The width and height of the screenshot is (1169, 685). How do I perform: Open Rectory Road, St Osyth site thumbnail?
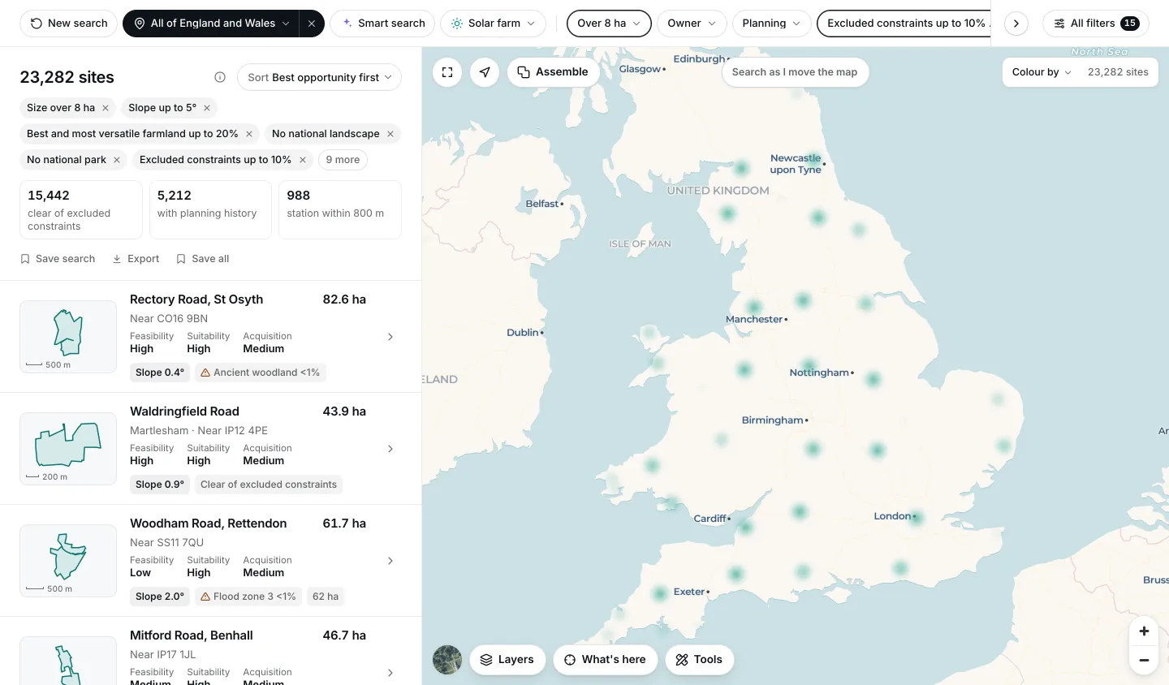click(68, 337)
